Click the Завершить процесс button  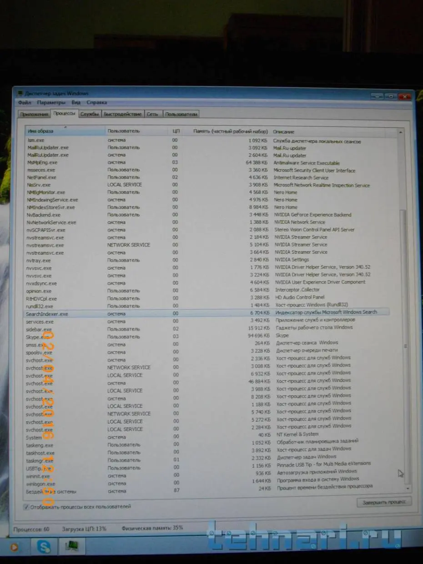click(384, 502)
